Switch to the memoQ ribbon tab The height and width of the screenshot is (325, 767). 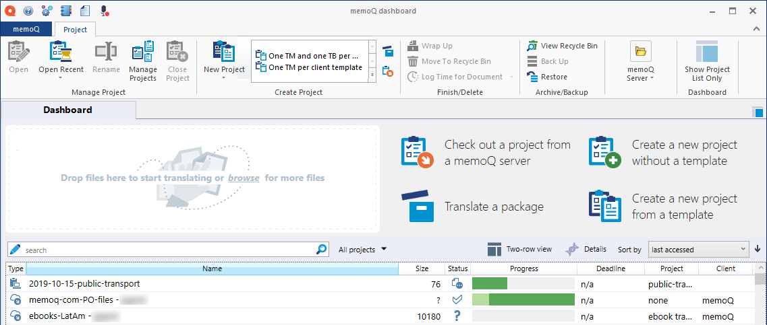[x=26, y=30]
